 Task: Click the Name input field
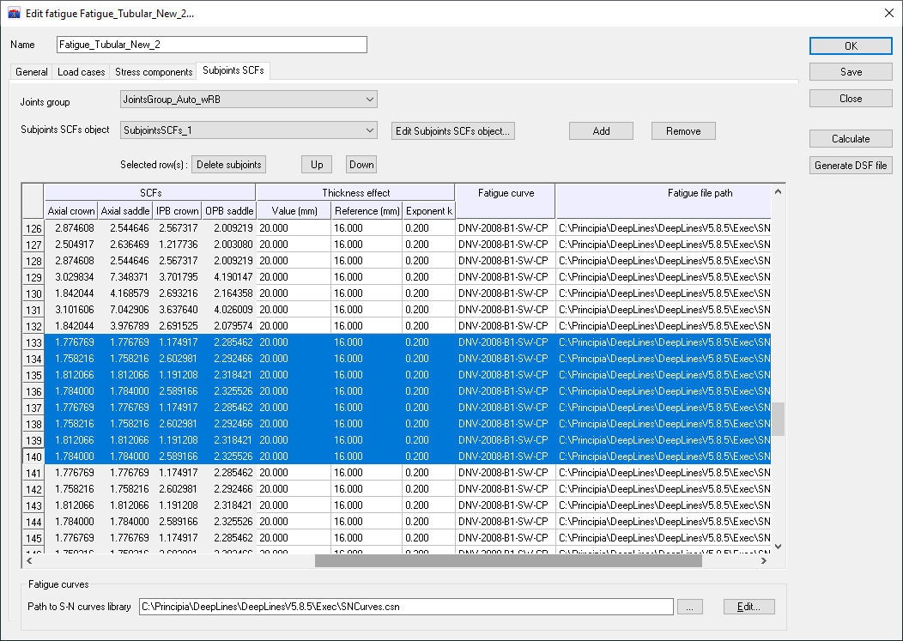(x=211, y=45)
